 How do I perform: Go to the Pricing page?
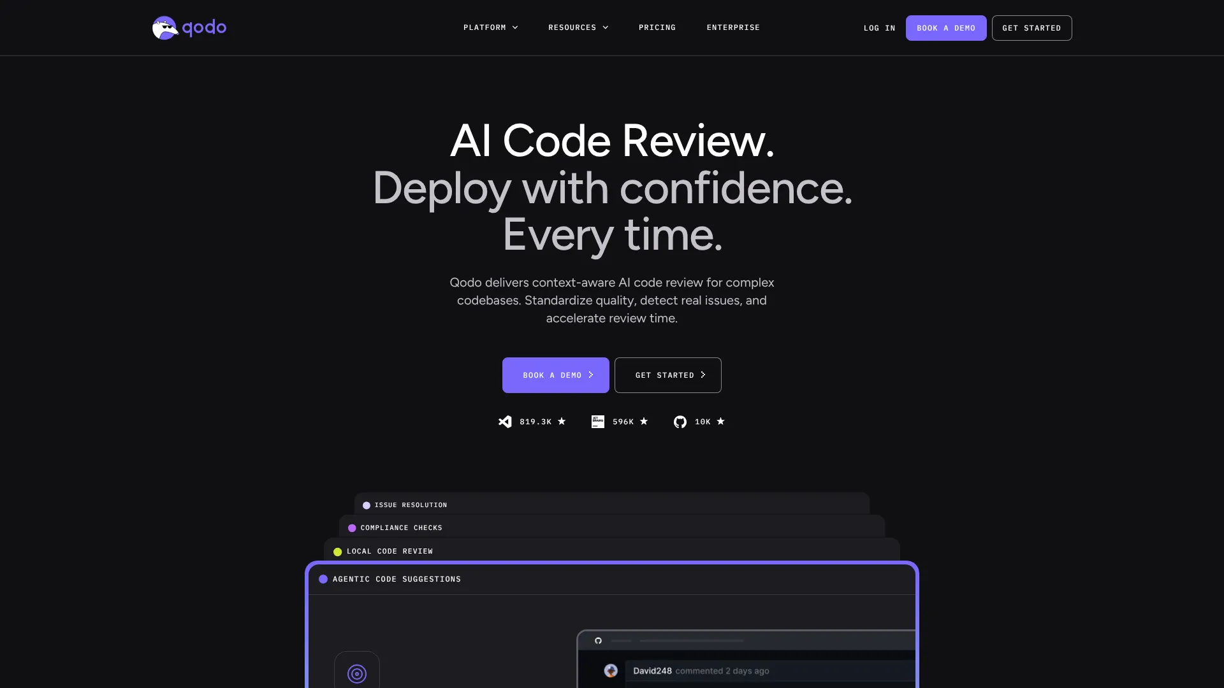(657, 27)
